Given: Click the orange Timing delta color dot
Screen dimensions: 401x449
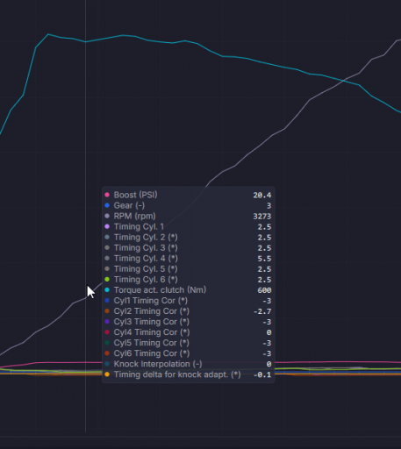Looking at the screenshot, I should click(107, 374).
